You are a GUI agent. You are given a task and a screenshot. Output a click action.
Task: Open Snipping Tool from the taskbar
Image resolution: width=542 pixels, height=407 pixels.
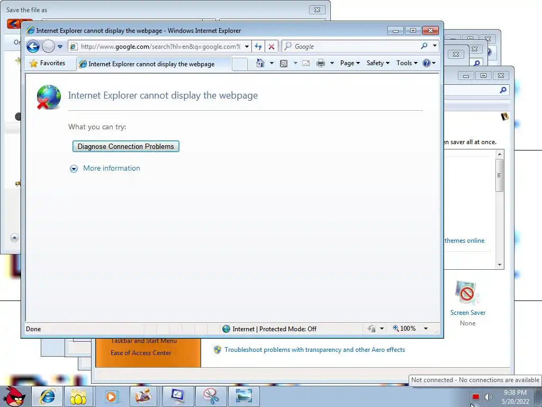tap(211, 396)
